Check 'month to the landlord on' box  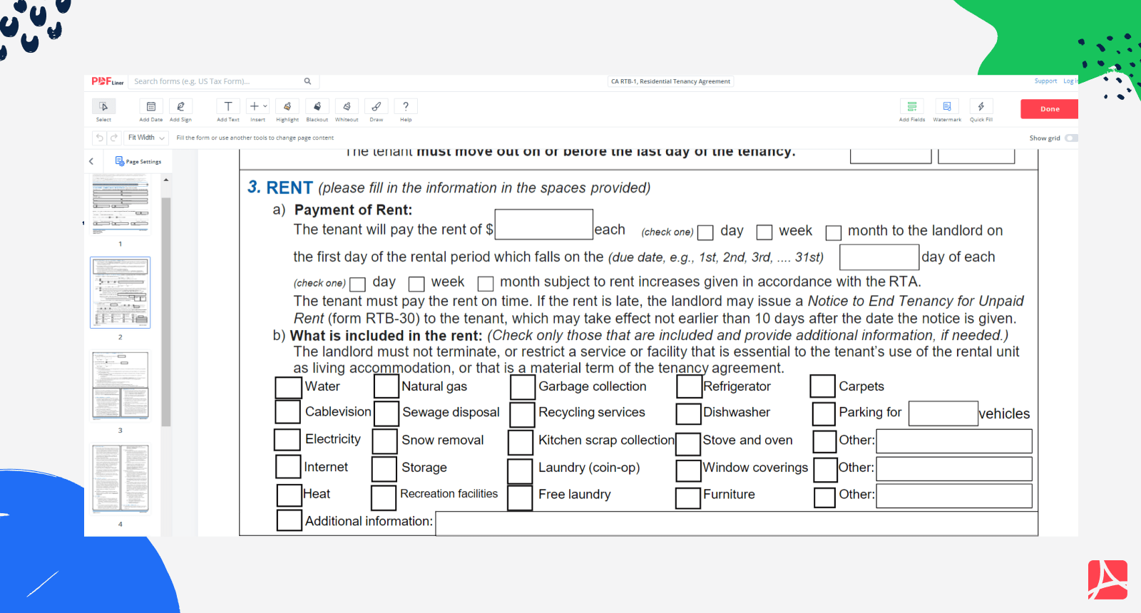[834, 233]
